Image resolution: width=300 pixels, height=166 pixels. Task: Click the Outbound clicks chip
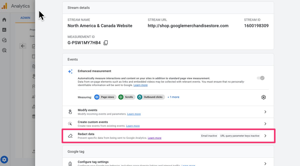click(151, 97)
